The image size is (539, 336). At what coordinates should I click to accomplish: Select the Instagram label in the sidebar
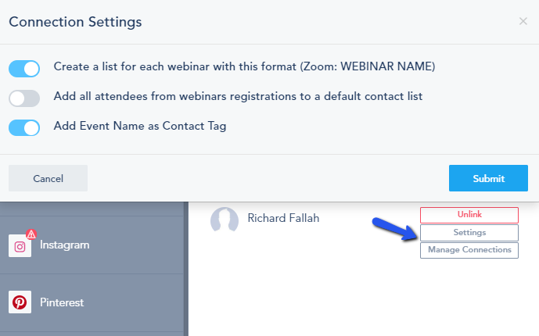(65, 245)
